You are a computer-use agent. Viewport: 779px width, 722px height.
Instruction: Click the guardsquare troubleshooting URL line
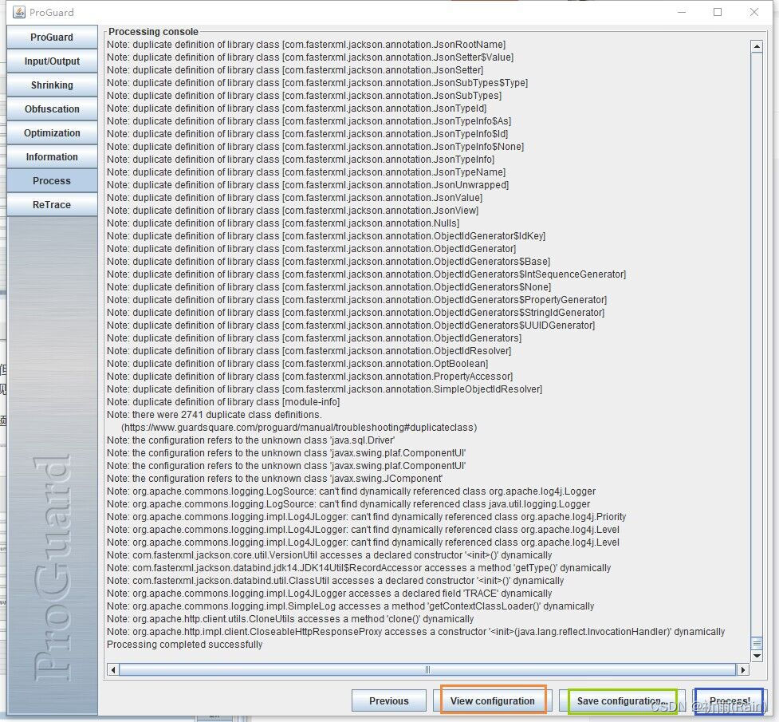pyautogui.click(x=299, y=428)
